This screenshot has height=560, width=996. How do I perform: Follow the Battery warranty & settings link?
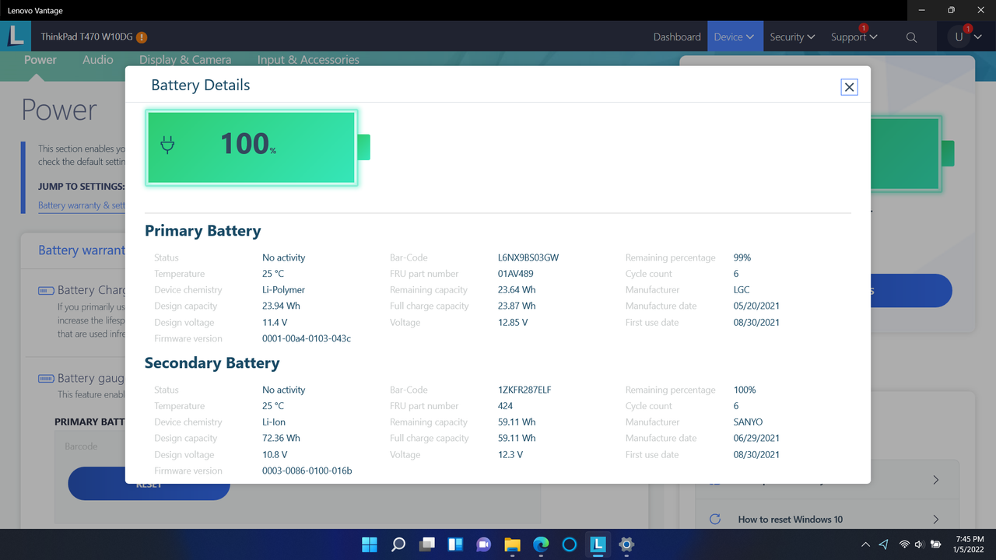tap(82, 205)
